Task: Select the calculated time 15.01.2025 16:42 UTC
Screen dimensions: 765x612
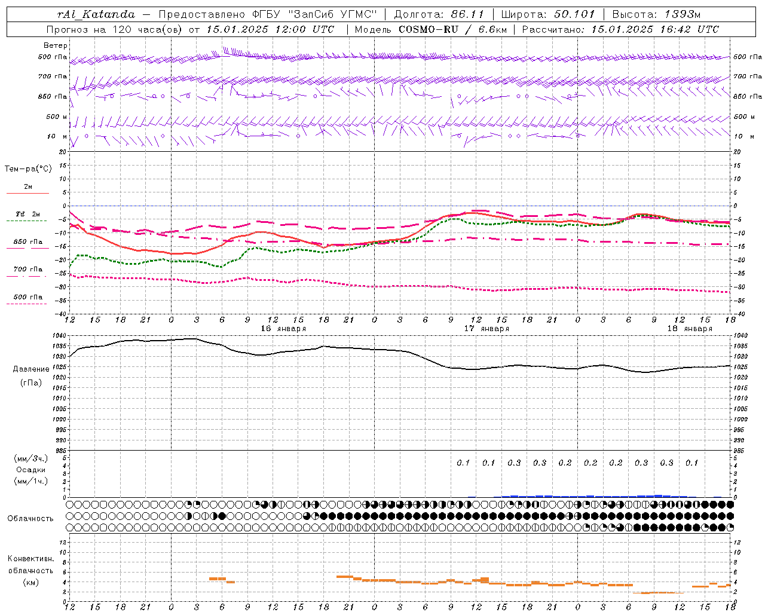Action: (655, 29)
